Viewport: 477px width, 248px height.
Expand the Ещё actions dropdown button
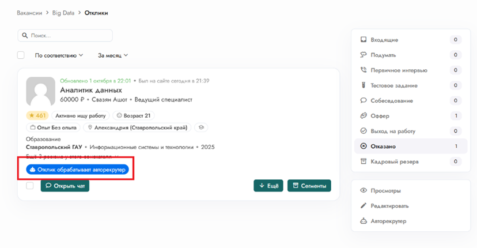268,186
